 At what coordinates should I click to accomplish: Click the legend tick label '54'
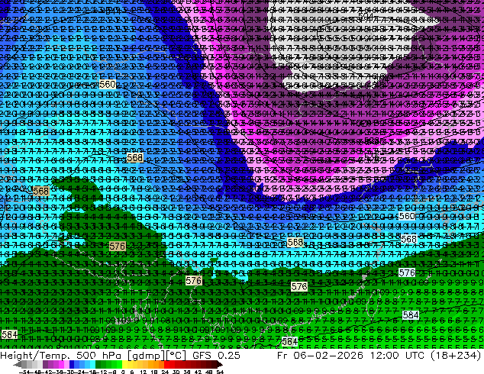pyautogui.click(x=220, y=372)
